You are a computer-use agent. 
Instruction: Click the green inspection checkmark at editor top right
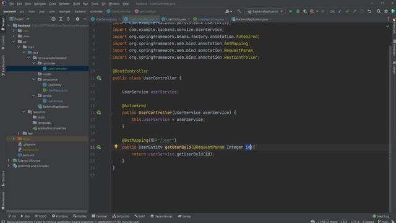click(x=388, y=26)
